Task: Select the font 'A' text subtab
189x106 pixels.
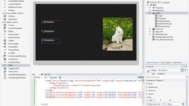Action: coord(151,100)
